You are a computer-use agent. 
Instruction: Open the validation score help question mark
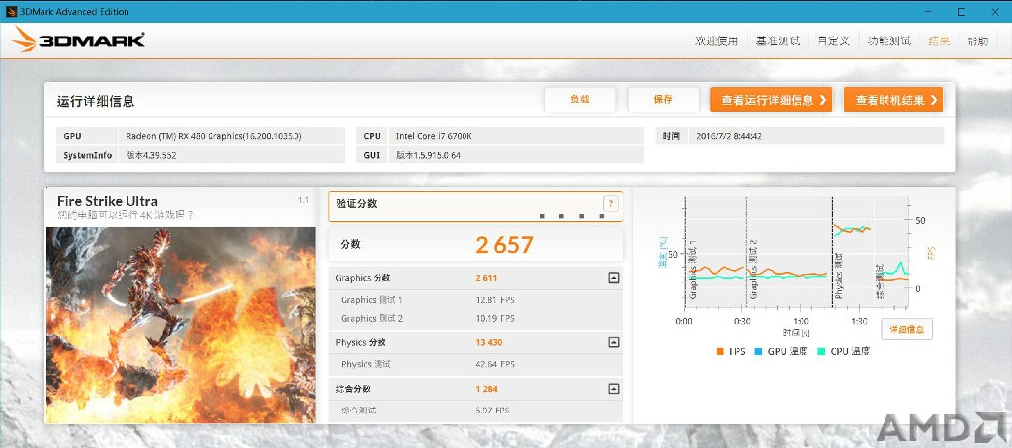point(611,204)
